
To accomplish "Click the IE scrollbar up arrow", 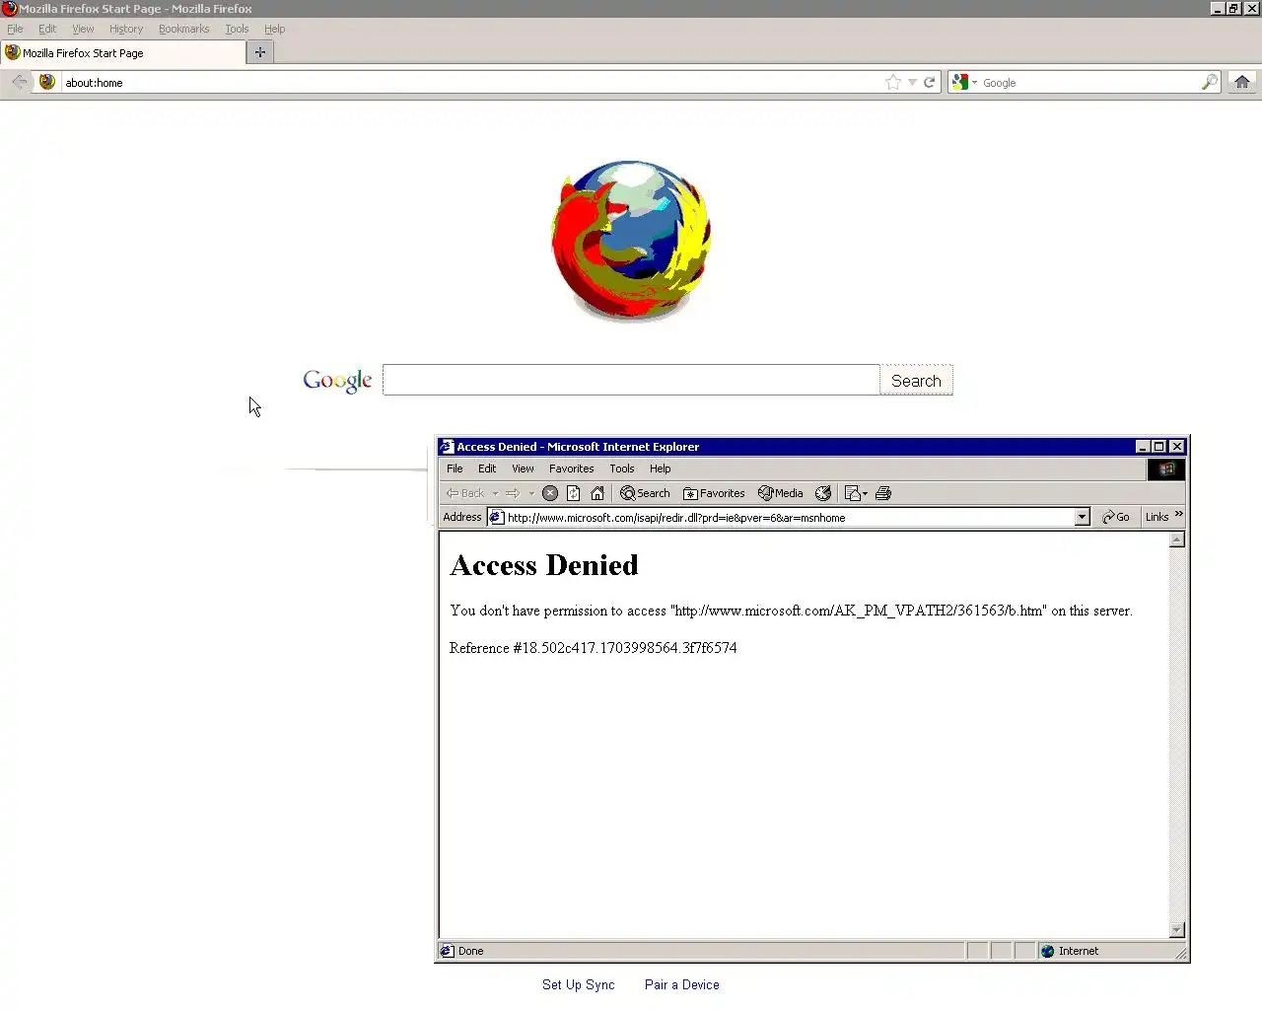I will (x=1176, y=540).
